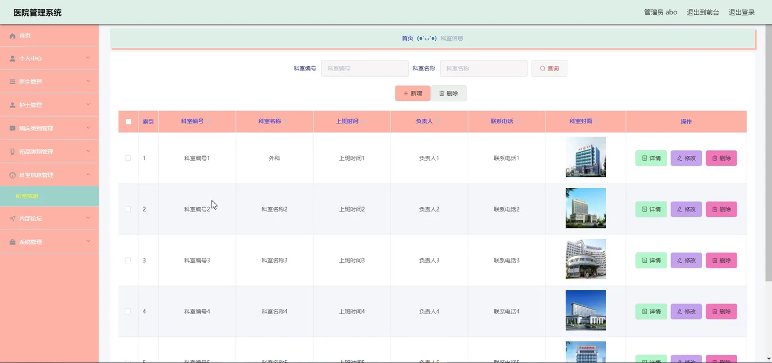Click the compass icon for 科室信息管理
This screenshot has height=363, width=772.
click(13, 175)
